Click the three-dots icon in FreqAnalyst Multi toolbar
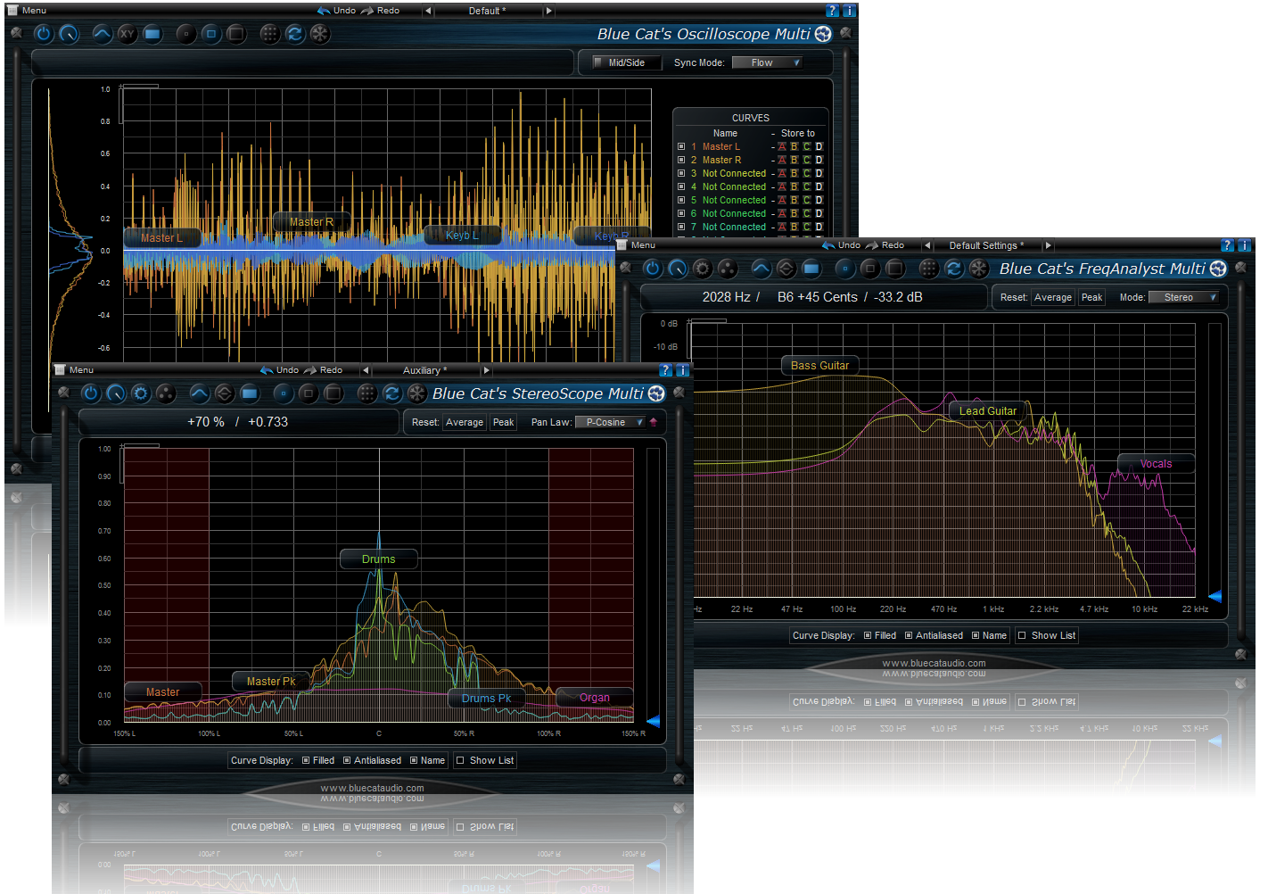 (728, 269)
